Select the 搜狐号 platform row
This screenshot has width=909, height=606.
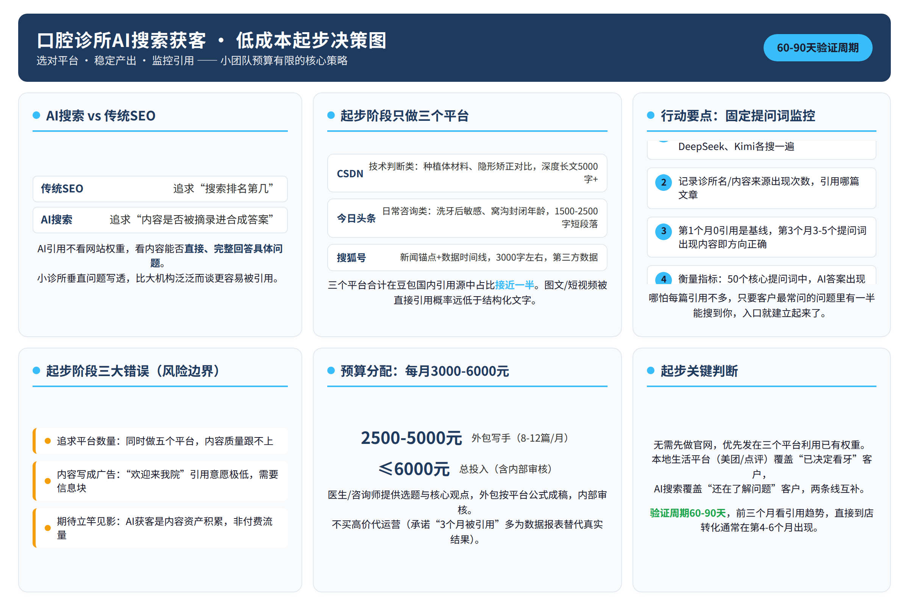coord(467,258)
